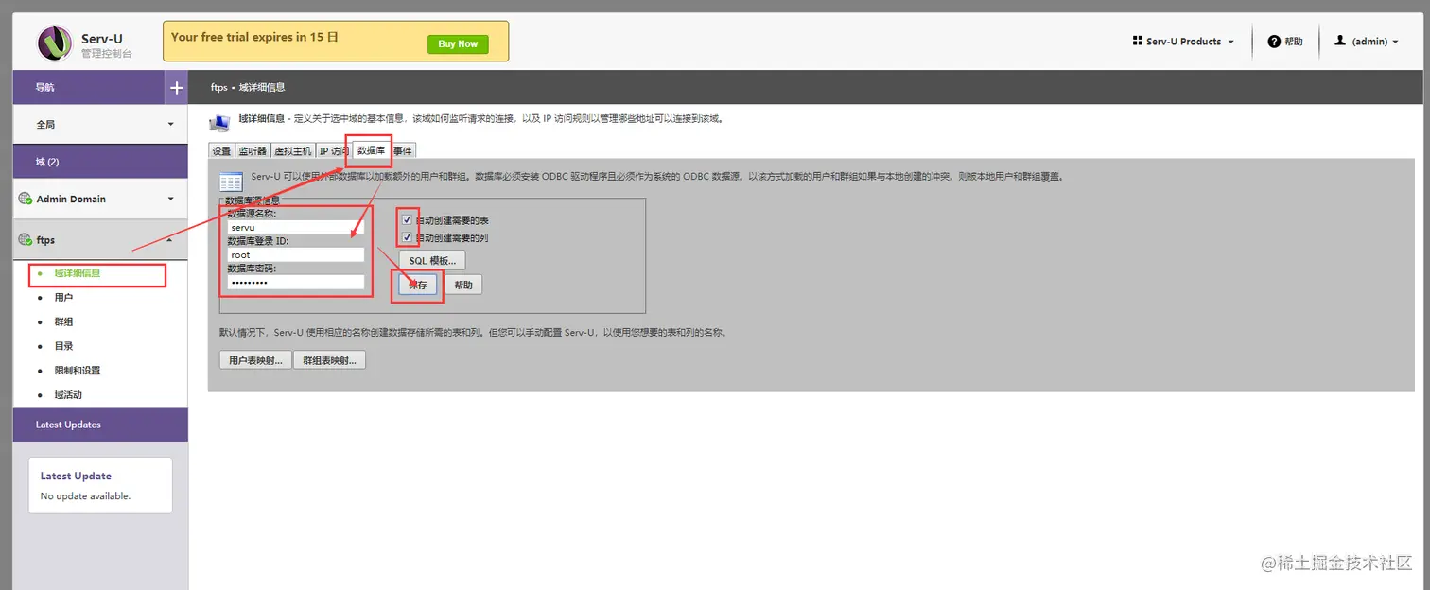Click the database table icon
Screen dimensions: 1430x590
click(231, 182)
